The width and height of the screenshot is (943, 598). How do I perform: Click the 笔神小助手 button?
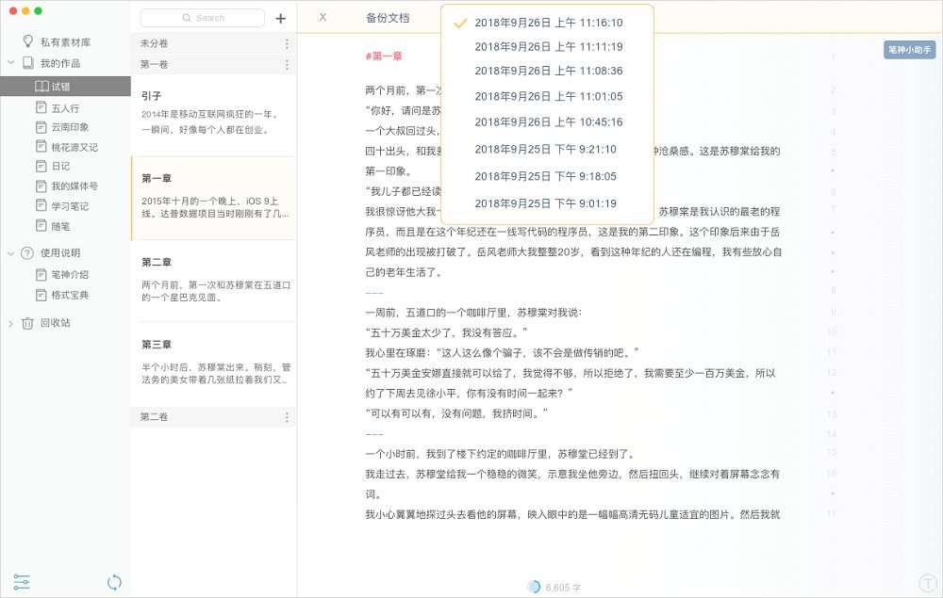tap(909, 49)
